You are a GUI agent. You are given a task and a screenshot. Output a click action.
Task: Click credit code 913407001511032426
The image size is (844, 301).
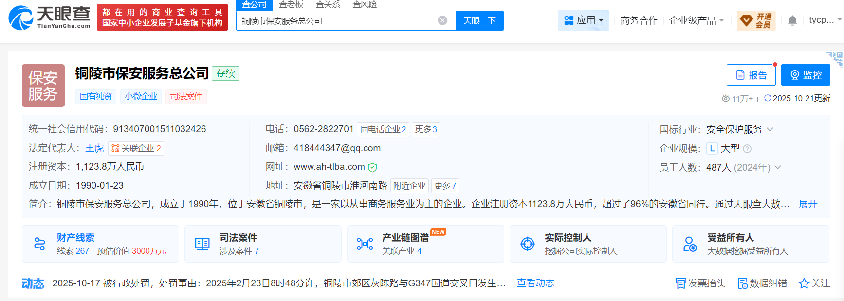tap(160, 129)
